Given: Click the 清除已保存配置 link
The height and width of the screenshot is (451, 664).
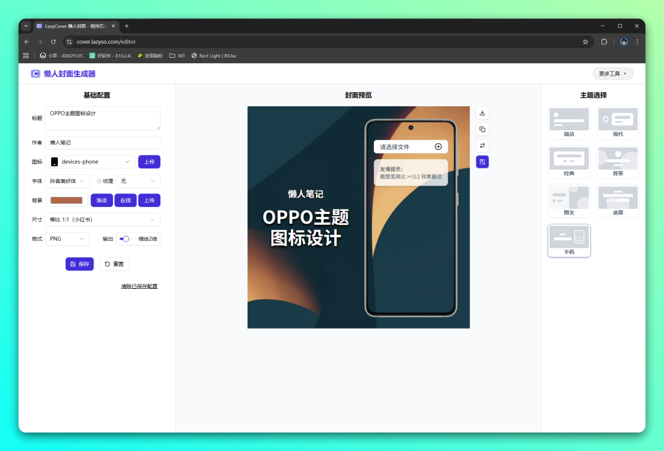Looking at the screenshot, I should tap(139, 286).
